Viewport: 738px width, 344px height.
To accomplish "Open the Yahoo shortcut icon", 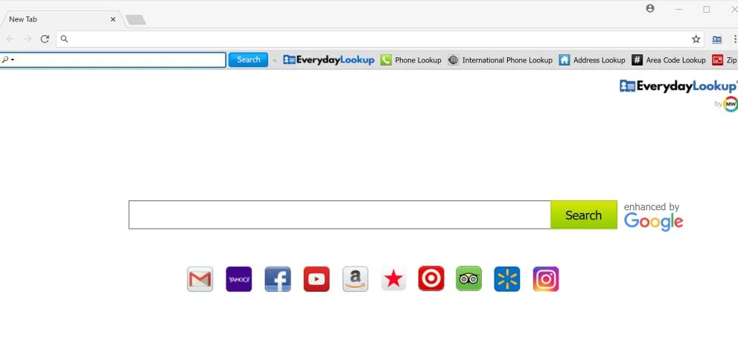I will 238,279.
